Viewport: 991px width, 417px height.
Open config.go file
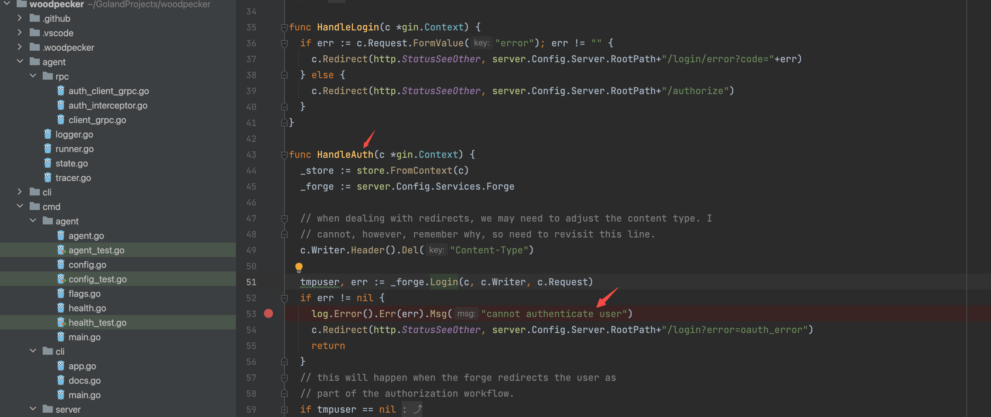pyautogui.click(x=87, y=265)
